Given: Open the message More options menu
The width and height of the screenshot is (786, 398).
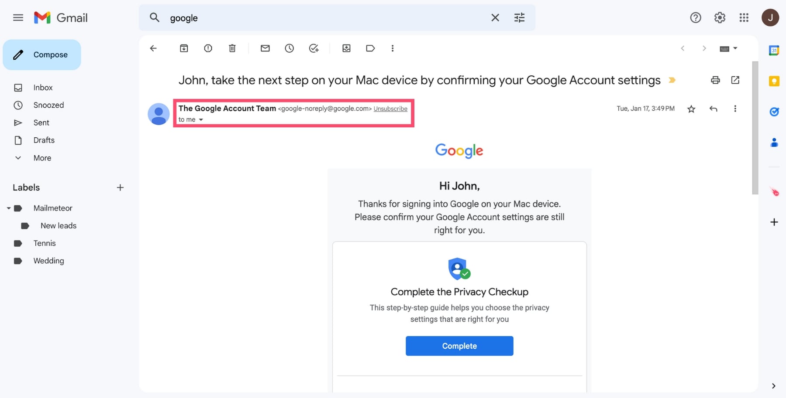Looking at the screenshot, I should [x=735, y=109].
